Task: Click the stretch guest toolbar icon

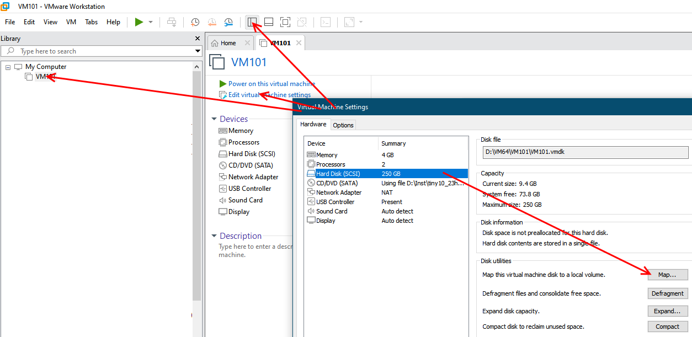Action: pyautogui.click(x=349, y=22)
